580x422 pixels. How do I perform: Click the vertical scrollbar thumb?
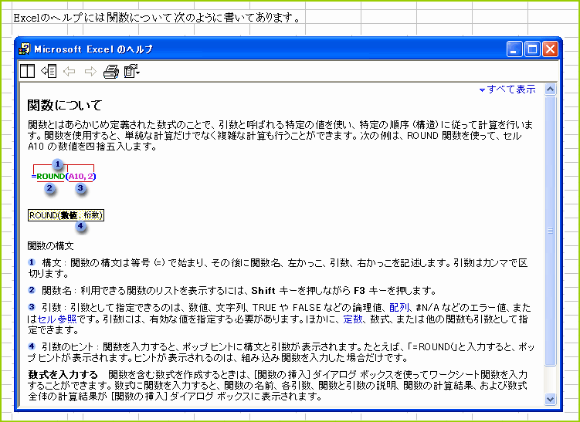point(550,231)
